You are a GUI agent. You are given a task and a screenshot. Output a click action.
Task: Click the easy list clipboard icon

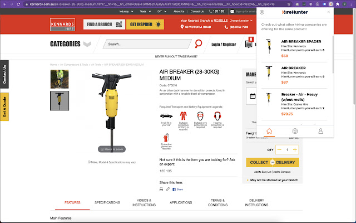pyautogui.click(x=249, y=43)
